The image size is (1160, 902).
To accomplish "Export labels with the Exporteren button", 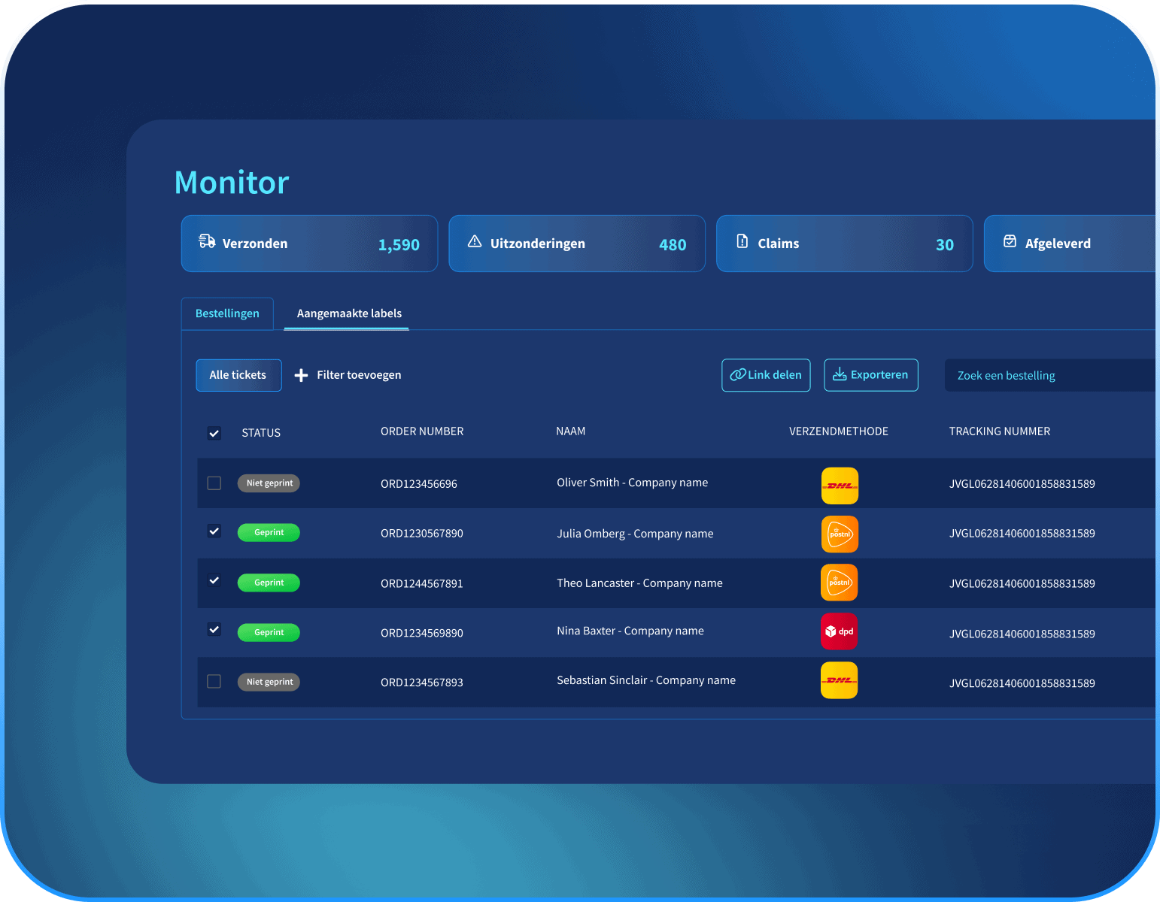I will tap(871, 375).
